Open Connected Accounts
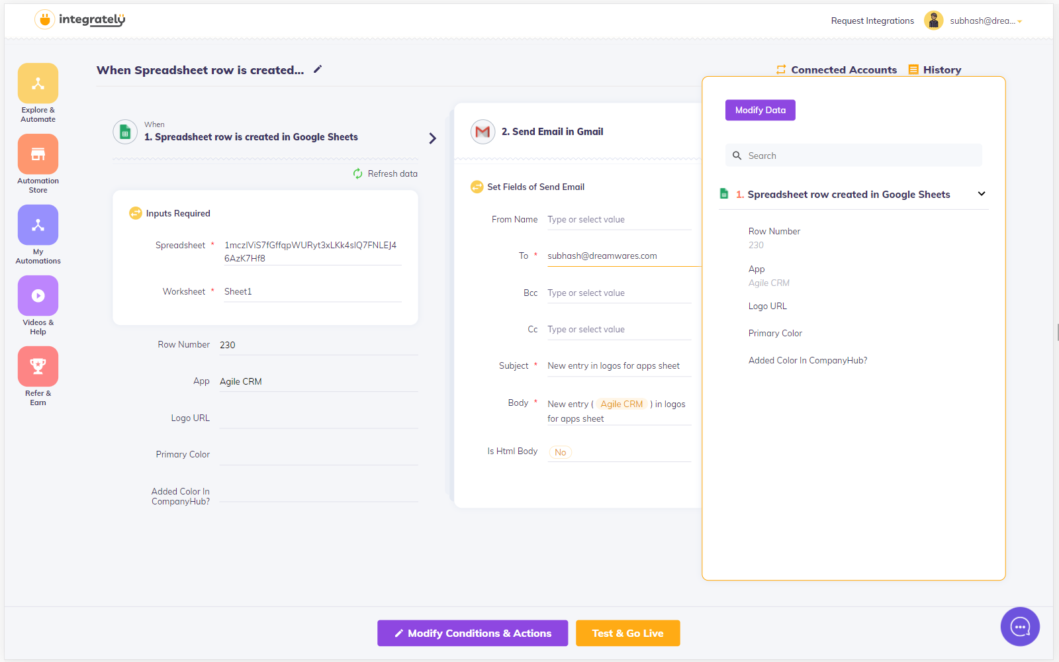The image size is (1059, 662). [x=837, y=70]
